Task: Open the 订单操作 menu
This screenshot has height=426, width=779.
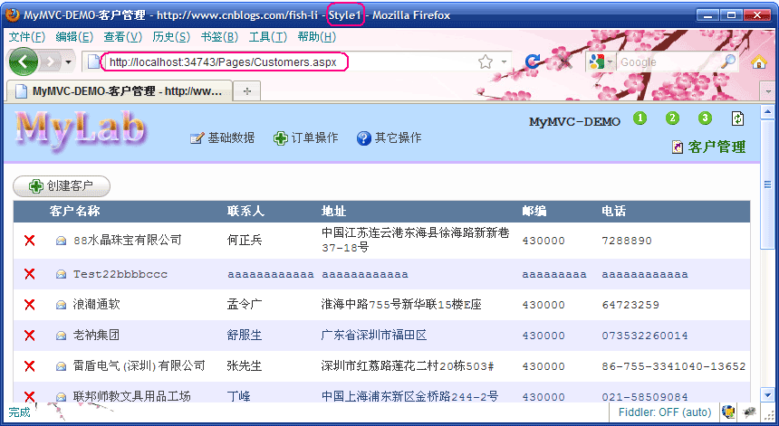Action: (x=305, y=138)
